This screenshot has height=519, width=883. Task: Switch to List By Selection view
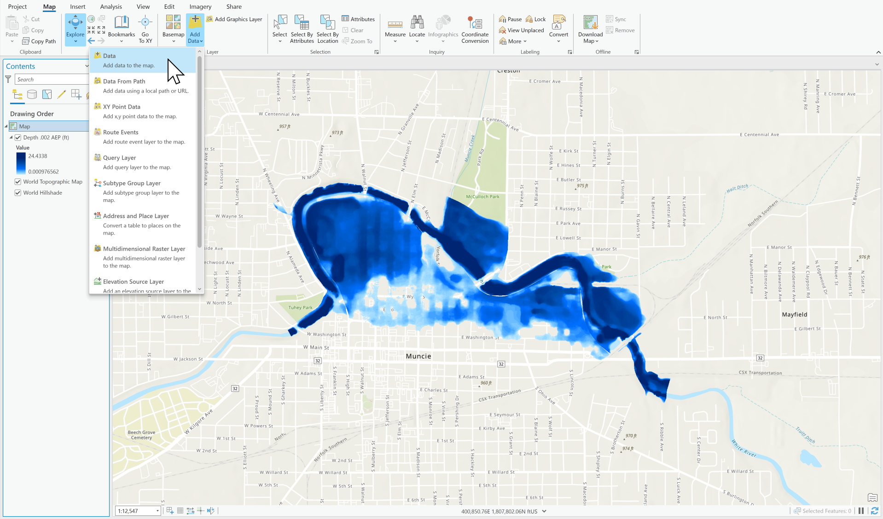click(47, 95)
